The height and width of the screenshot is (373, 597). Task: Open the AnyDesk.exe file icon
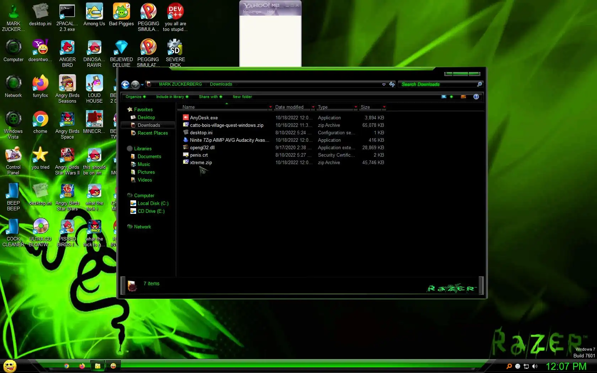185,117
